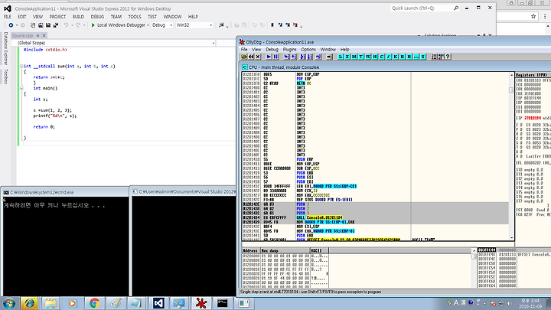
Task: Expand the Debug configuration dropdown
Action: pyautogui.click(x=171, y=25)
